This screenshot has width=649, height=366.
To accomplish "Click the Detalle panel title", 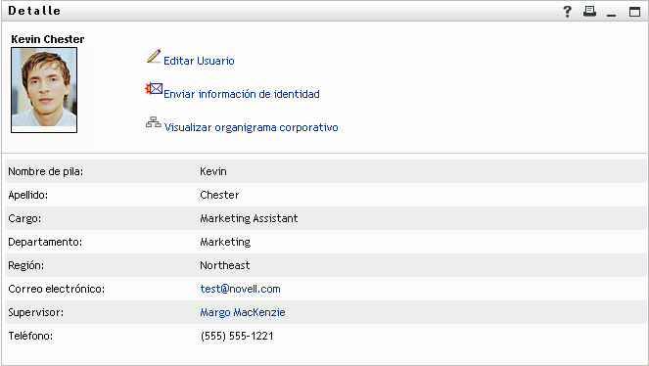I will (34, 11).
